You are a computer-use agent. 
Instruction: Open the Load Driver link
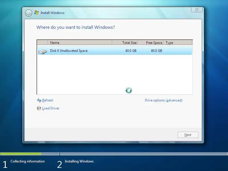51,108
